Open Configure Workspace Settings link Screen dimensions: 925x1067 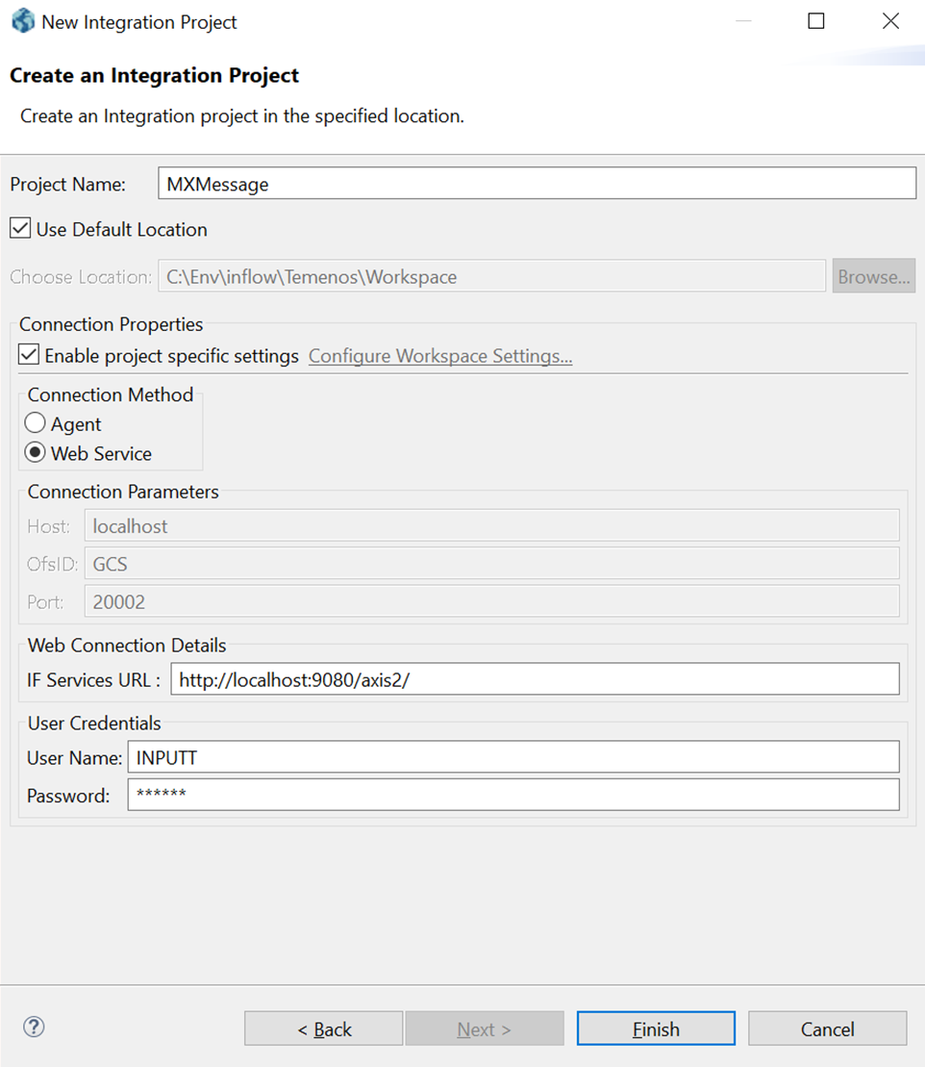(440, 356)
